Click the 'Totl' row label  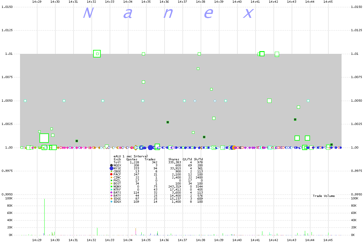(x=117, y=162)
